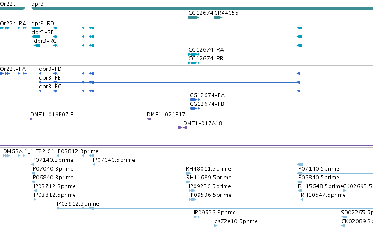The image size is (373, 228).
Task: Click the dpr3-RC transcript label
Action: pyautogui.click(x=45, y=41)
